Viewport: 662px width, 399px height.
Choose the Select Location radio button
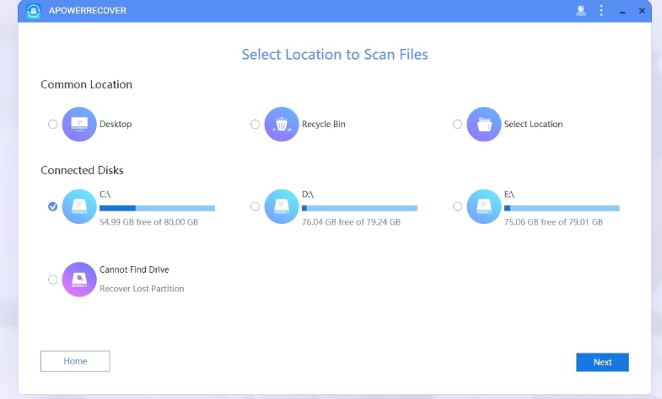[x=457, y=125]
